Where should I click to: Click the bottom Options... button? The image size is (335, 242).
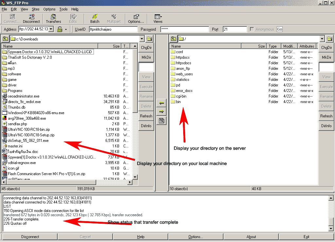tap(196, 237)
